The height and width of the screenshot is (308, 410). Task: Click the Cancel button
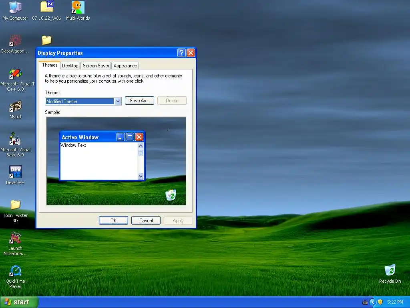[x=146, y=221]
